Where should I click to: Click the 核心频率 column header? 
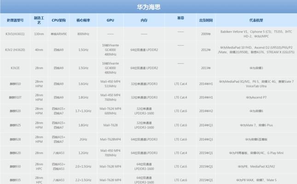pyautogui.click(x=83, y=20)
